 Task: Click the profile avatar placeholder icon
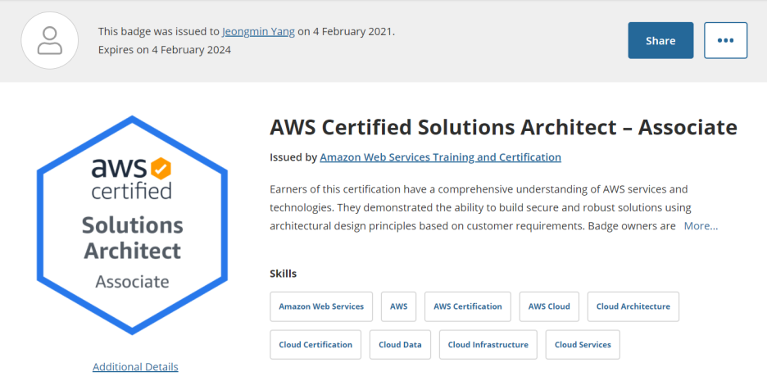tap(49, 41)
